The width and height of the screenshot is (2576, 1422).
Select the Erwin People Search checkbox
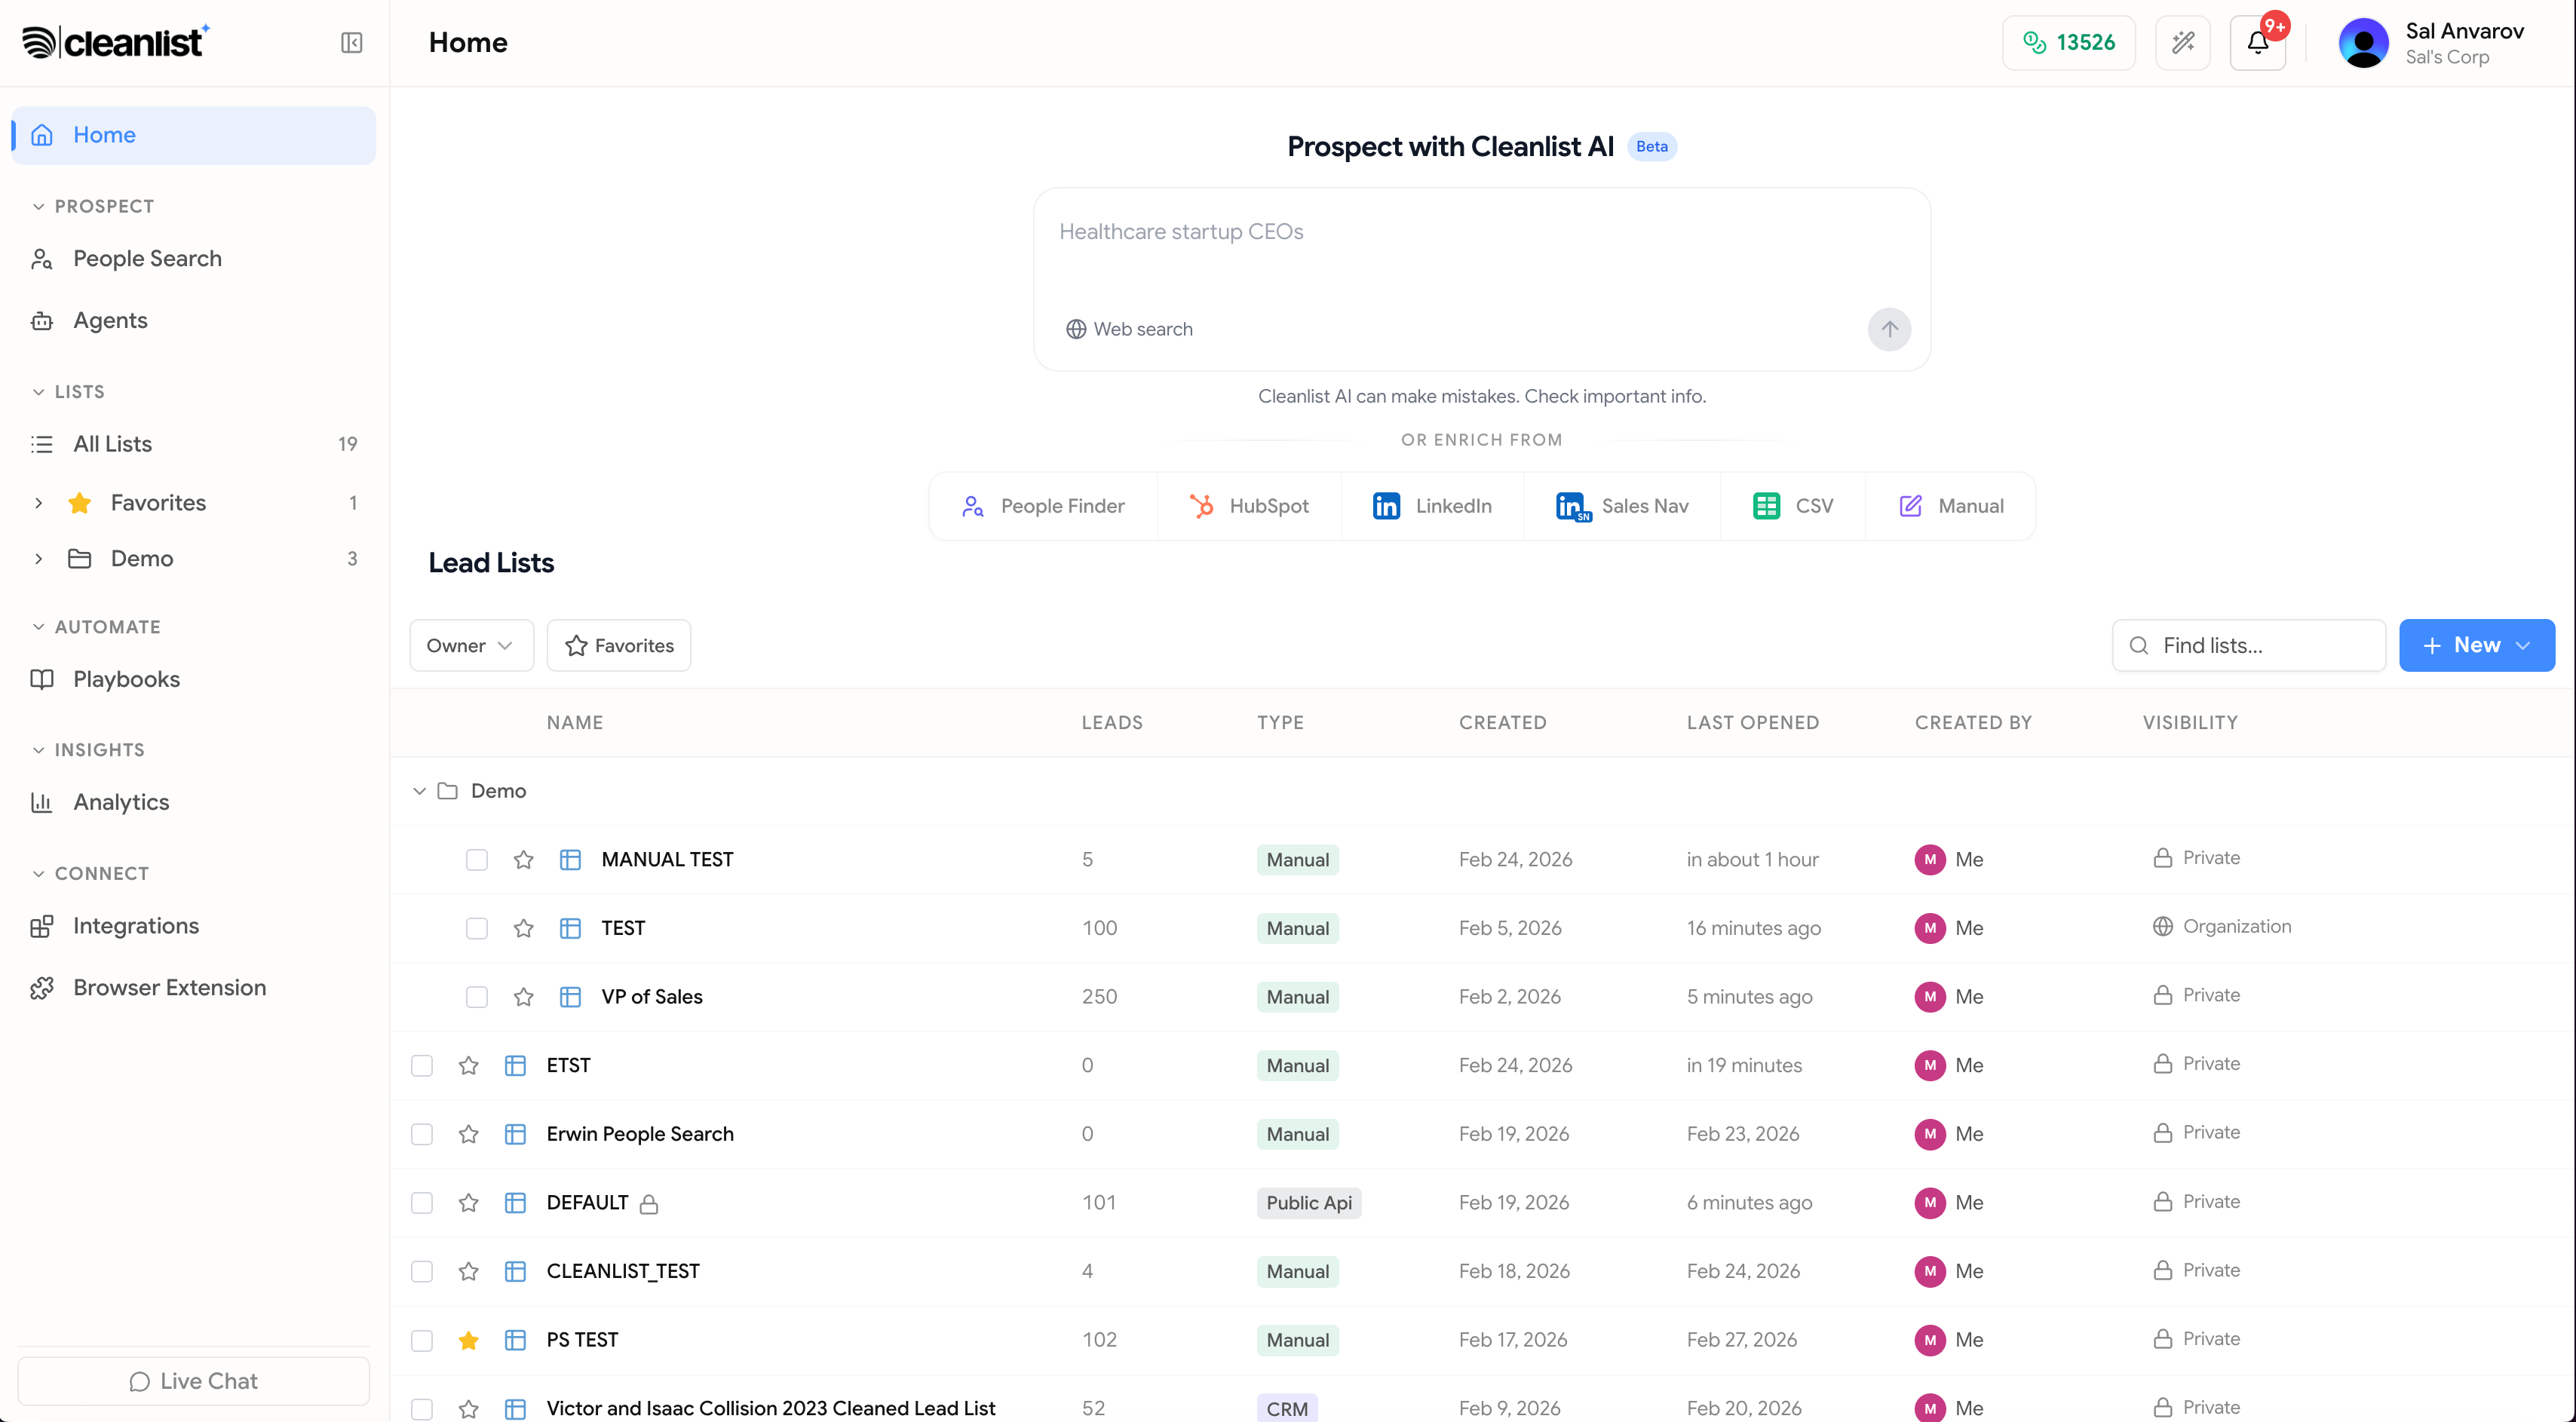pos(422,1134)
